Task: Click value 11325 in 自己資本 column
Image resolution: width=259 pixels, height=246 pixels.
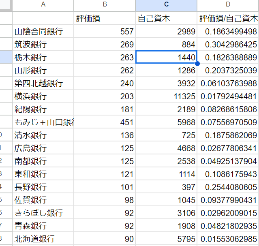Action: pos(166,96)
